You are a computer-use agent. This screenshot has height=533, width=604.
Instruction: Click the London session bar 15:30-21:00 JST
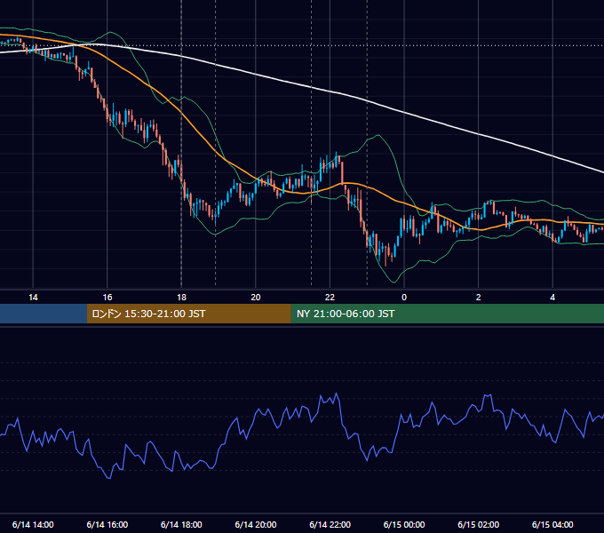click(x=188, y=314)
